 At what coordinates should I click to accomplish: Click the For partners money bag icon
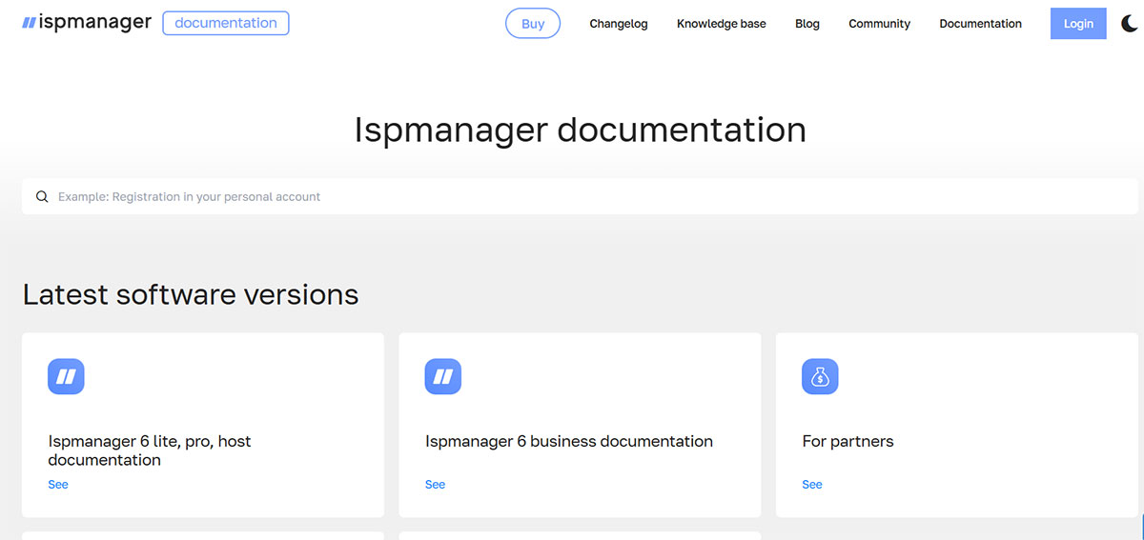click(x=820, y=376)
